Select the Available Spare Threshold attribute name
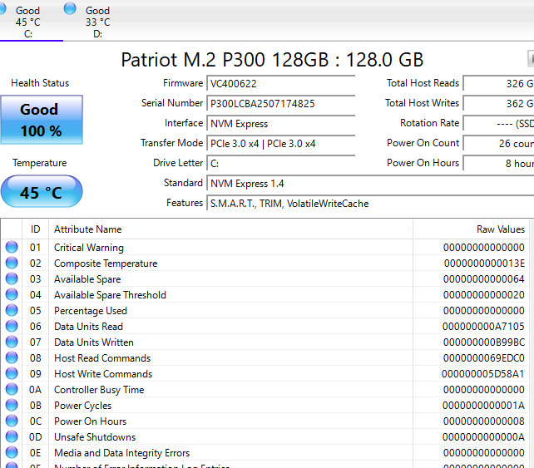Screen dimensions: 534x468 (x=110, y=295)
